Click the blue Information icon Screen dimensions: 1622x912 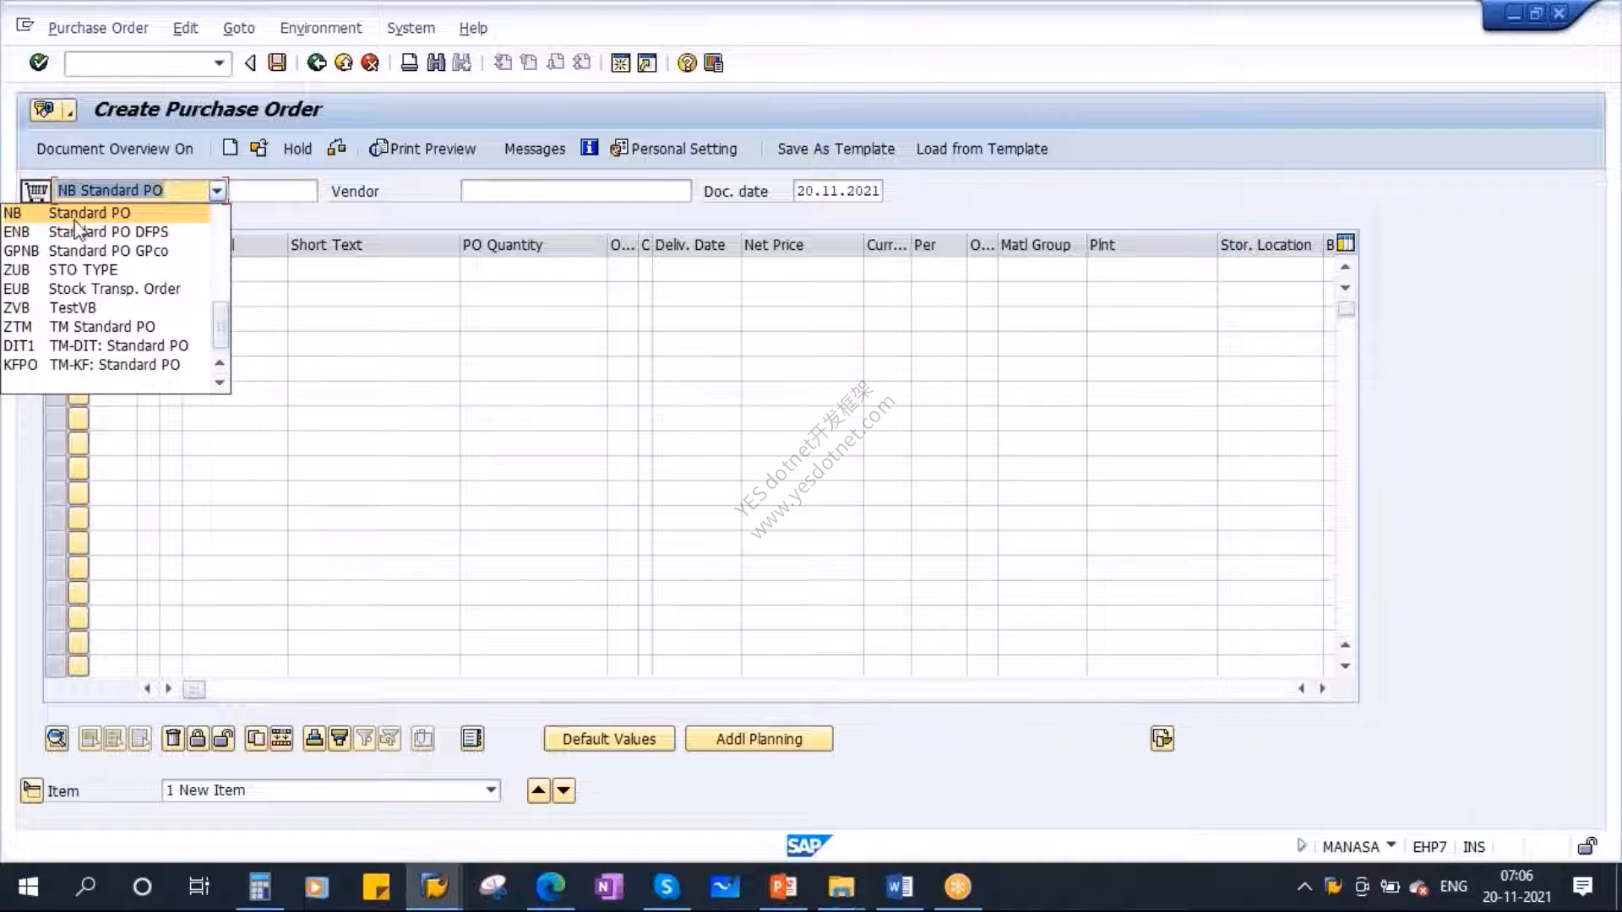(589, 148)
